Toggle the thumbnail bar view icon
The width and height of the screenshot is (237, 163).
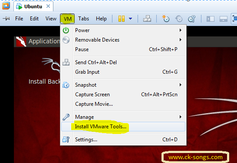pos(224,19)
